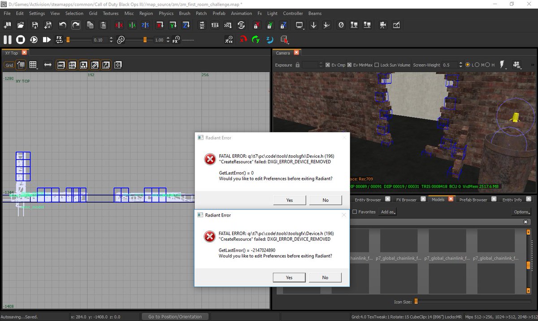Click the red X rotate-down icon
The height and width of the screenshot is (321, 538).
160,25
